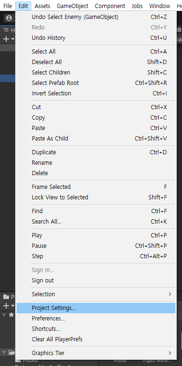Viewport: 182px width, 366px height.
Task: Click the Favorites star icon
Action: 11,315
